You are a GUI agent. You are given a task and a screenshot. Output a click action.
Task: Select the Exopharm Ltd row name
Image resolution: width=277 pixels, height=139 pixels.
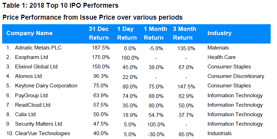pos(31,57)
